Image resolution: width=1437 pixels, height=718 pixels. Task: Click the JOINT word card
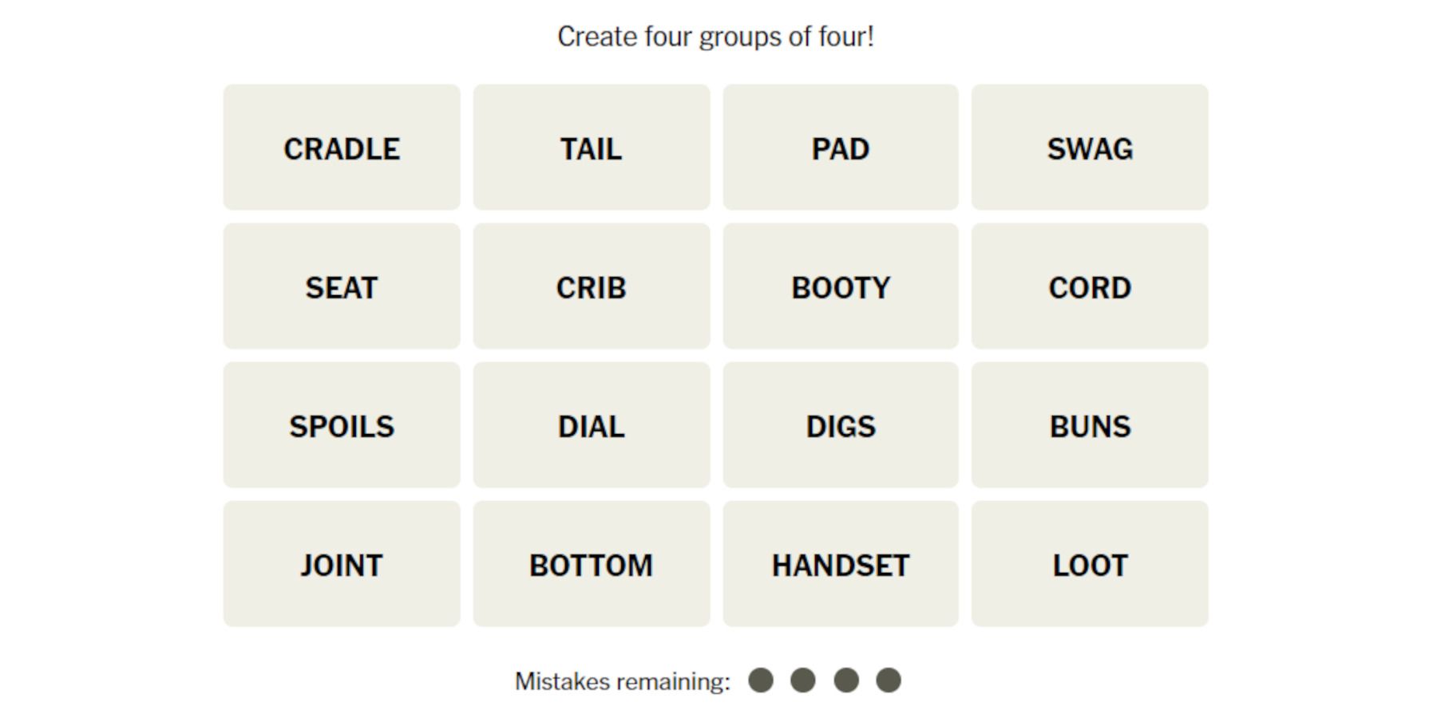(x=342, y=565)
